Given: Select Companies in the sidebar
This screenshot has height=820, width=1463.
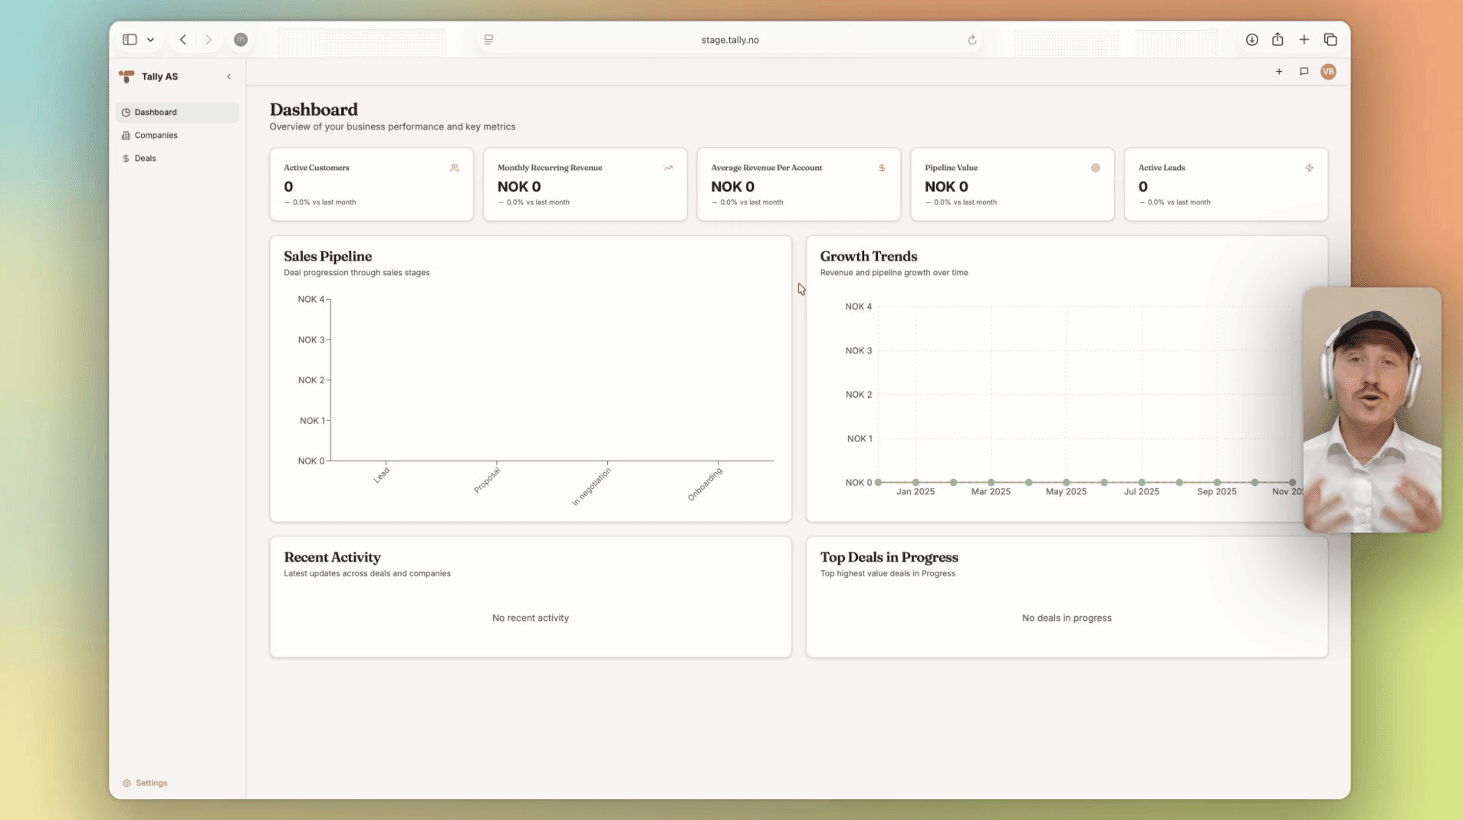Looking at the screenshot, I should coord(156,135).
